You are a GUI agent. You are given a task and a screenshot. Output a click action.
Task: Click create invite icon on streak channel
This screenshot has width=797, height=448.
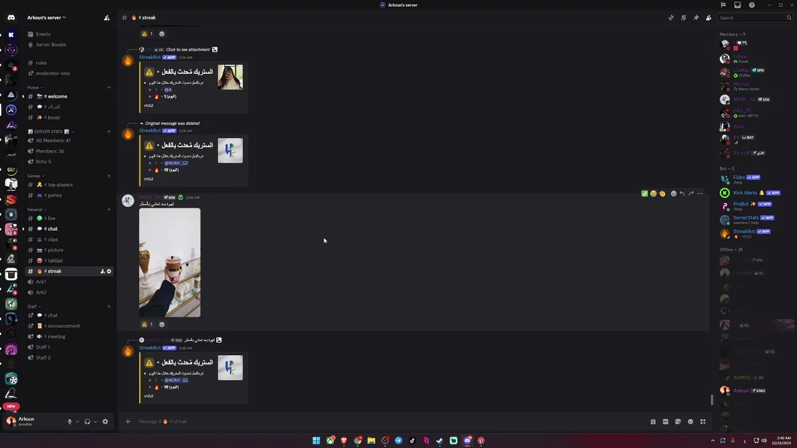pyautogui.click(x=103, y=271)
